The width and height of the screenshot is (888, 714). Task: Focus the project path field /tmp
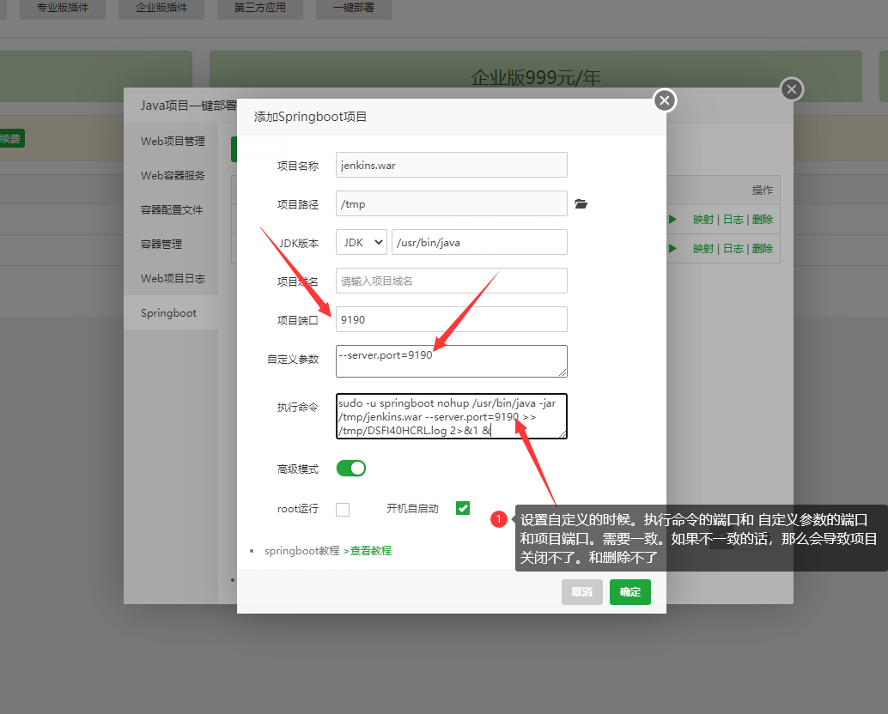452,203
